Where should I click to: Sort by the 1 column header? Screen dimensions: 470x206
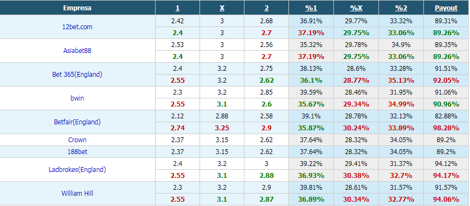click(x=177, y=8)
